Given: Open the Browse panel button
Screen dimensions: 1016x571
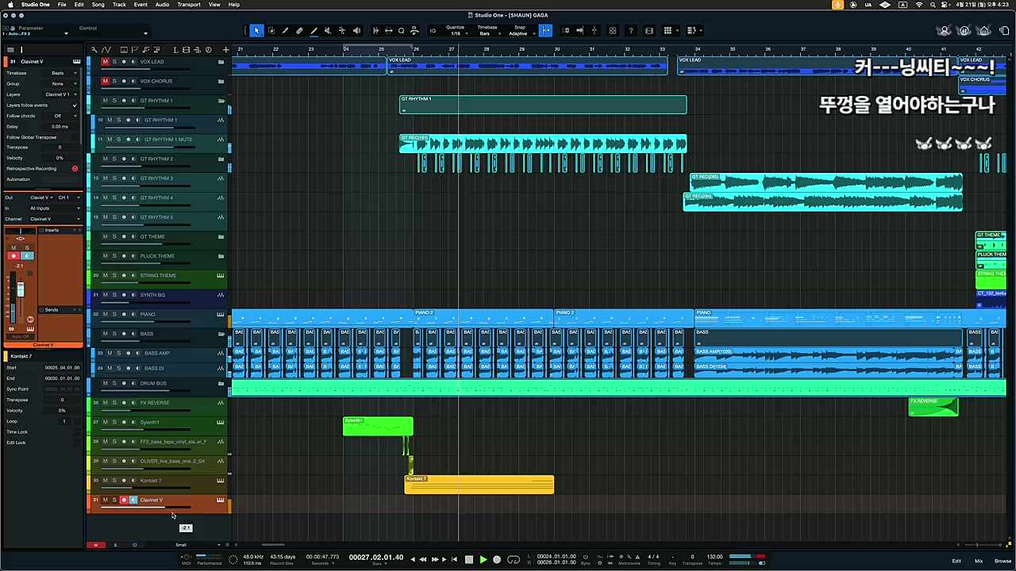Looking at the screenshot, I should click(x=1003, y=561).
